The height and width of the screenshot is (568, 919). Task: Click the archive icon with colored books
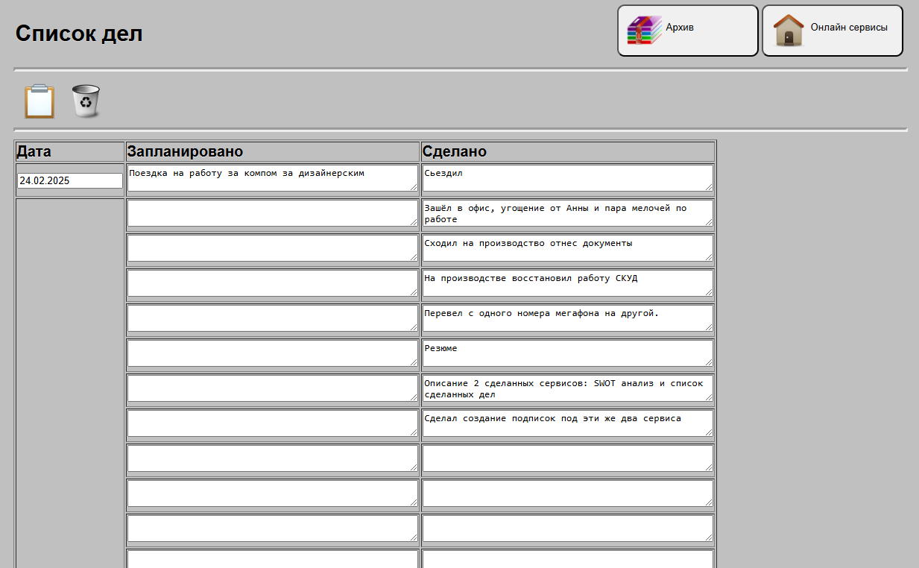(644, 31)
